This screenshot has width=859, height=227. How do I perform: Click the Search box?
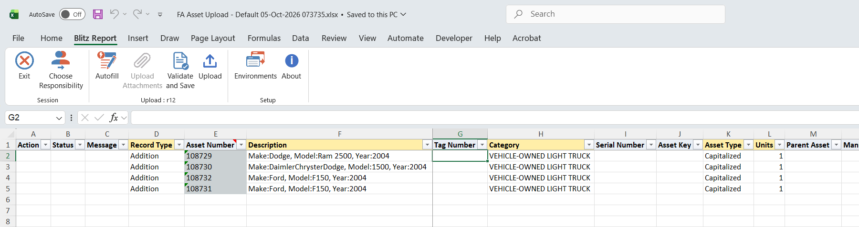[x=616, y=14]
